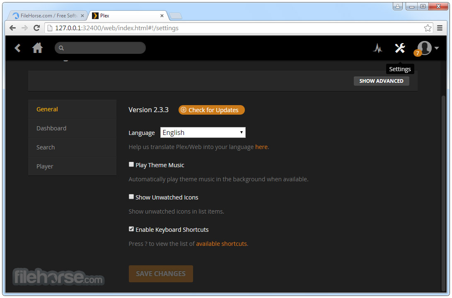Reload the page with the refresh icon
Viewport: 452px width, 298px height.
click(x=36, y=28)
